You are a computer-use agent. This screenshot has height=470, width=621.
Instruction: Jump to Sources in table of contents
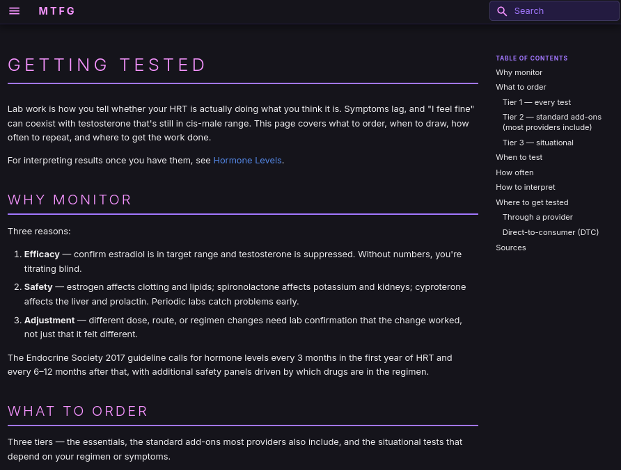click(510, 248)
